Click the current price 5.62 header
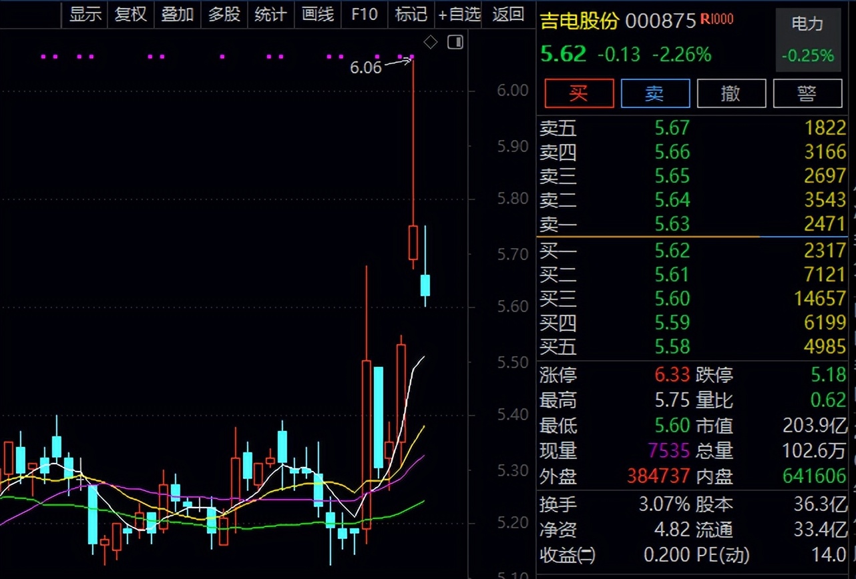The width and height of the screenshot is (856, 579). click(564, 53)
